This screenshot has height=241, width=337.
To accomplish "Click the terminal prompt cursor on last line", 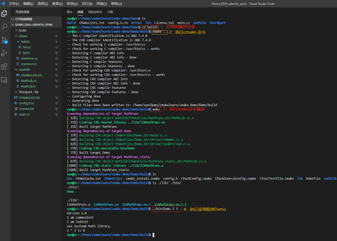I will click(x=153, y=235).
